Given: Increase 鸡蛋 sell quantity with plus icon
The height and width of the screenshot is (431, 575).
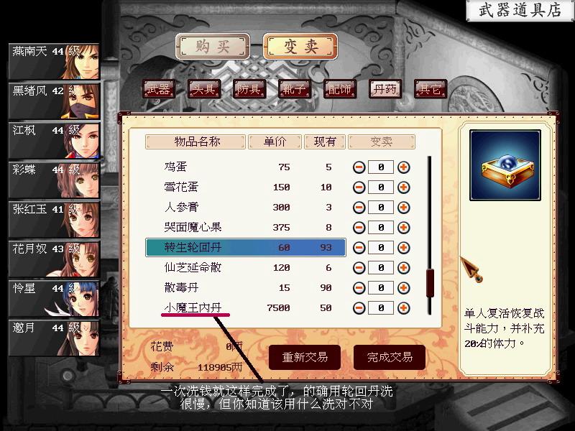Looking at the screenshot, I should coord(403,167).
